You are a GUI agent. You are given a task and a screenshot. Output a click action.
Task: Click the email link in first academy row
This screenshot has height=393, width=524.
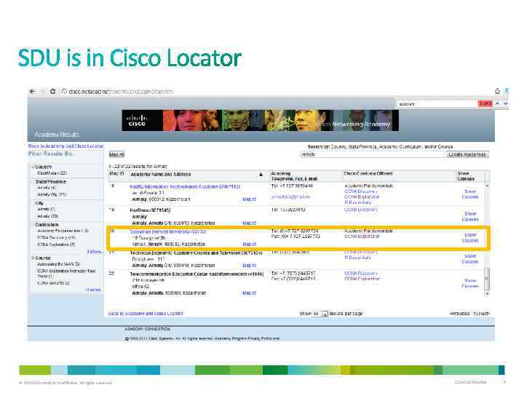click(x=290, y=196)
